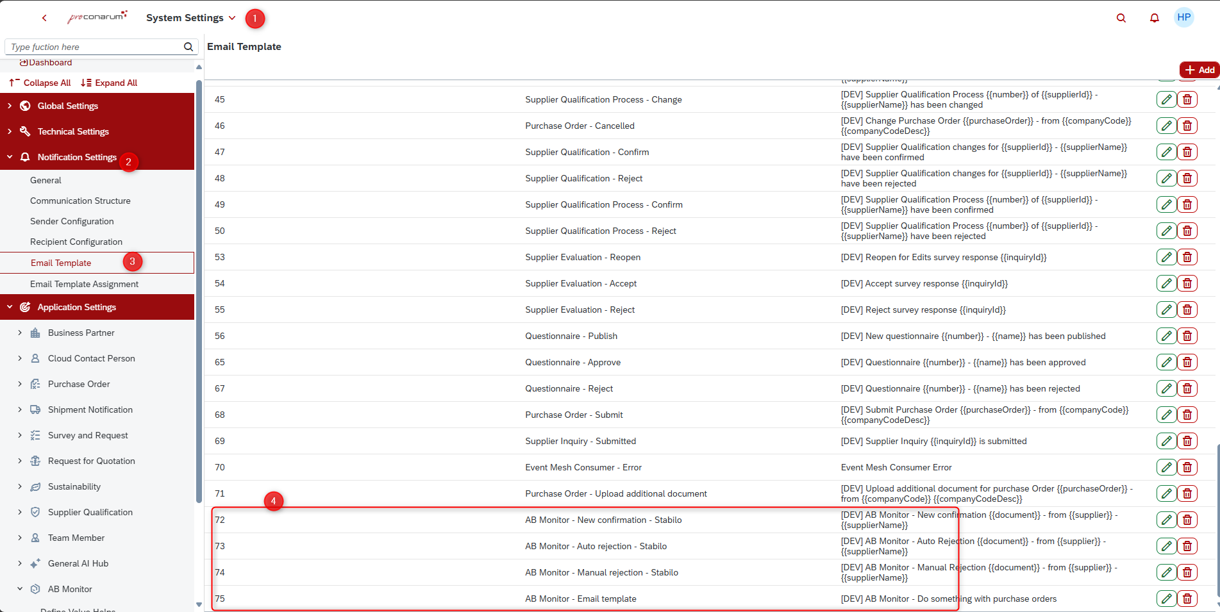Viewport: 1220px width, 612px height.
Task: Click Collapse All in the sidebar
Action: (x=40, y=83)
